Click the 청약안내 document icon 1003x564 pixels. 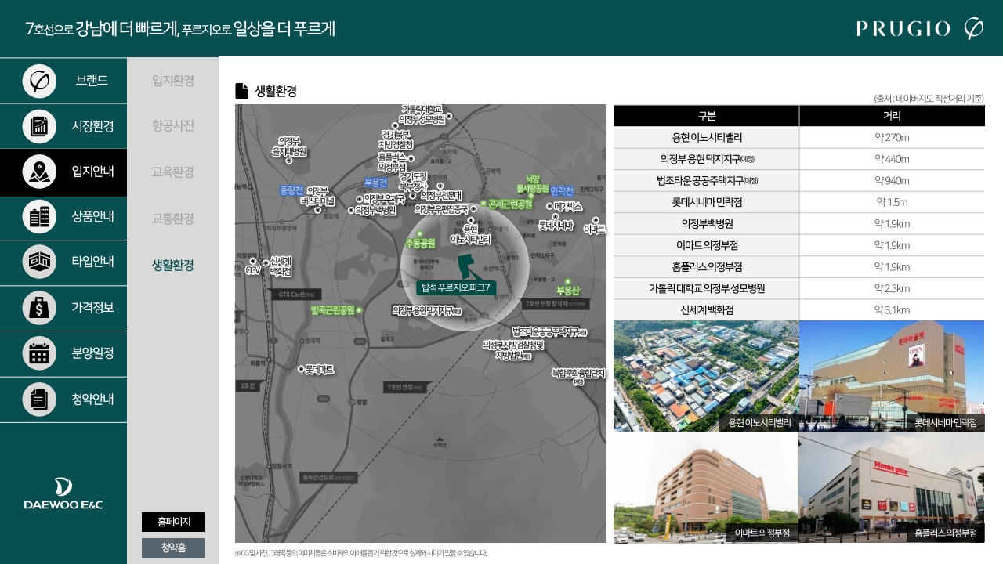[39, 399]
